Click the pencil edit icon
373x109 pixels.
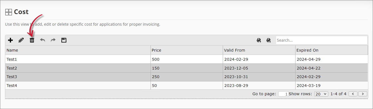21,40
